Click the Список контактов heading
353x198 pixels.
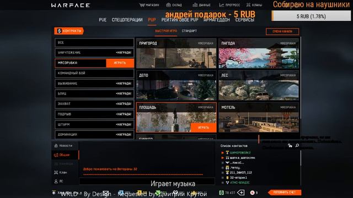(234, 146)
